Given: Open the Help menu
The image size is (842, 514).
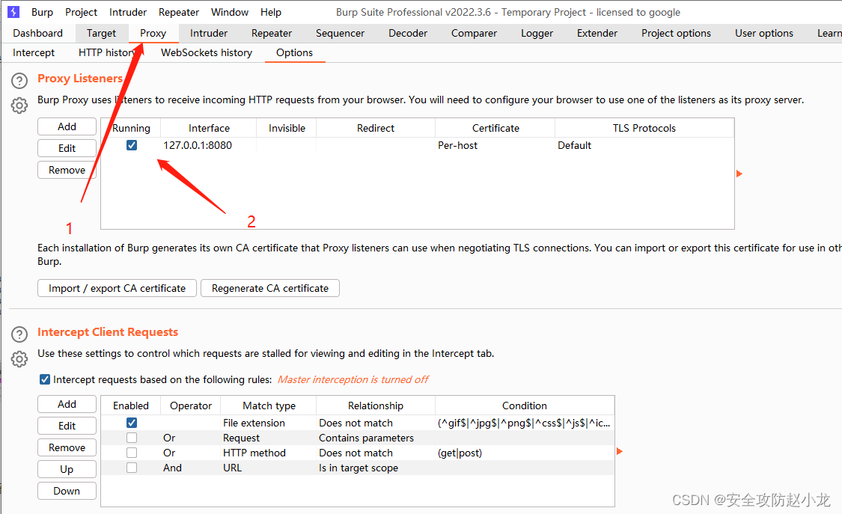Looking at the screenshot, I should tap(271, 12).
